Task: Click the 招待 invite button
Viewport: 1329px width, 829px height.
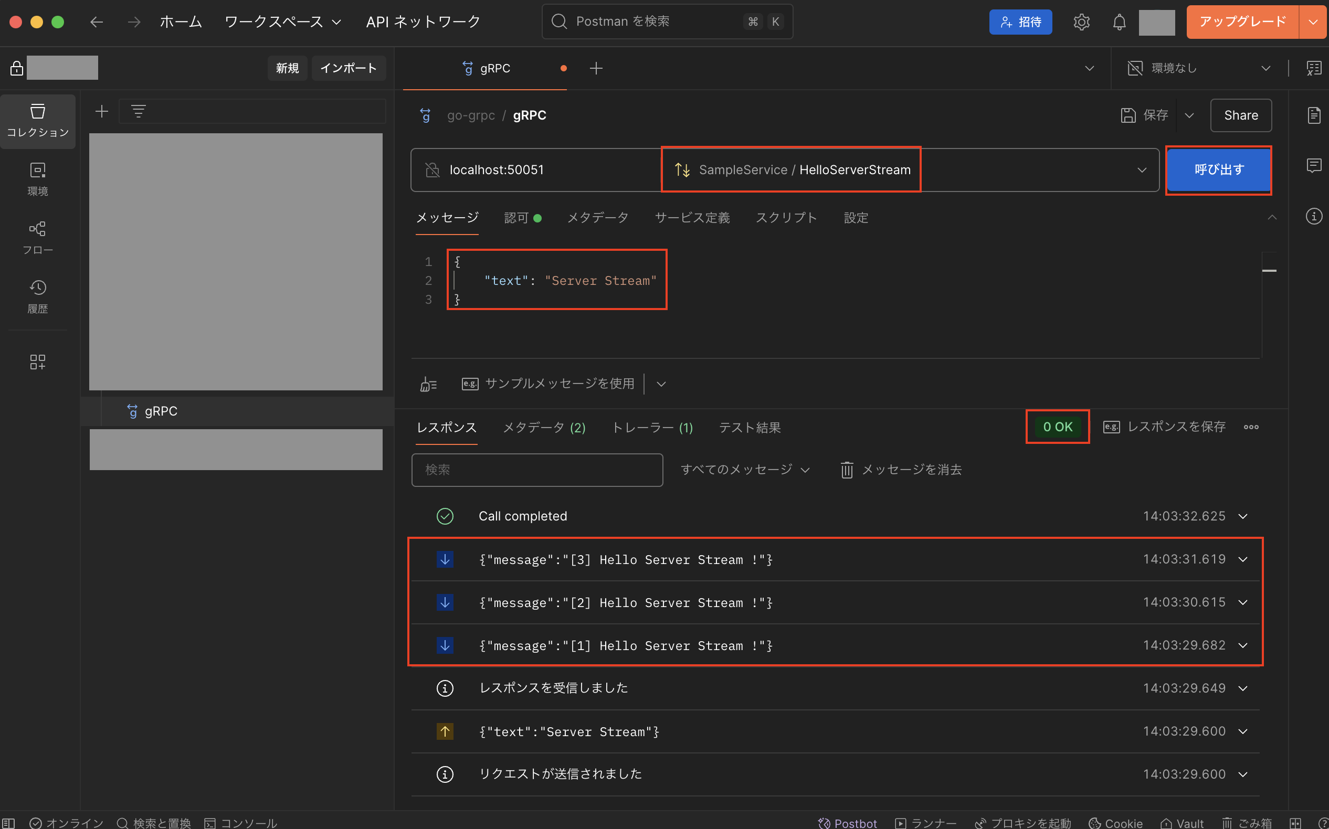Action: click(x=1020, y=22)
